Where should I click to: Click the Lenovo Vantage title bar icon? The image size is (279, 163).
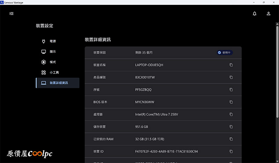(2, 2)
